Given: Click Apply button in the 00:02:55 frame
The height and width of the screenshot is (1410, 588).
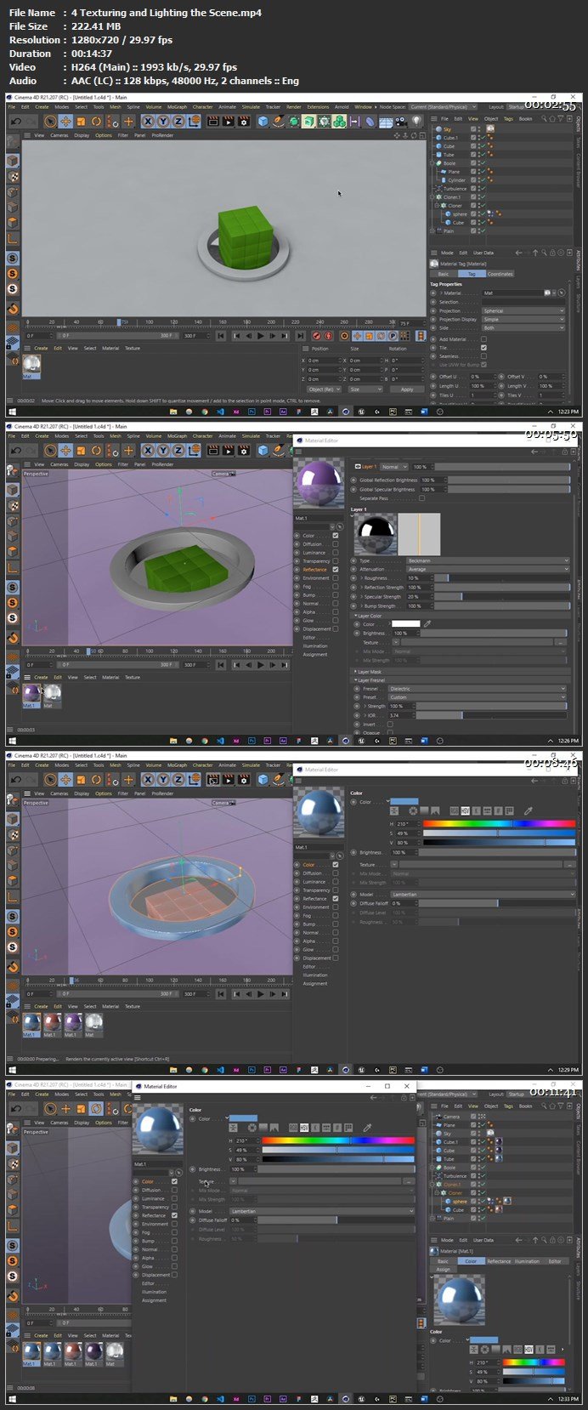Looking at the screenshot, I should coord(407,389).
